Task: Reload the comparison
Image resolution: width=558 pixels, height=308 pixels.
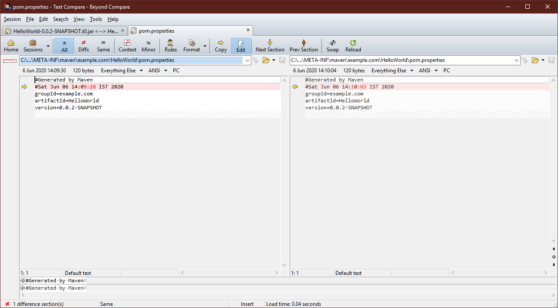Action: 353,46
